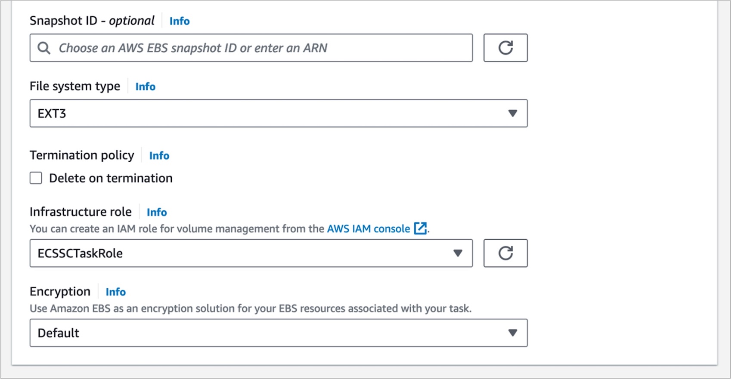Click the 'Delete on termination' label text
The image size is (732, 380).
coord(111,178)
